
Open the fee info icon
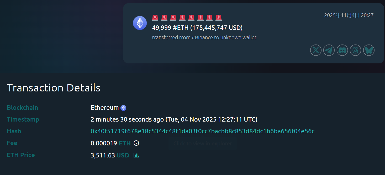pyautogui.click(x=136, y=143)
